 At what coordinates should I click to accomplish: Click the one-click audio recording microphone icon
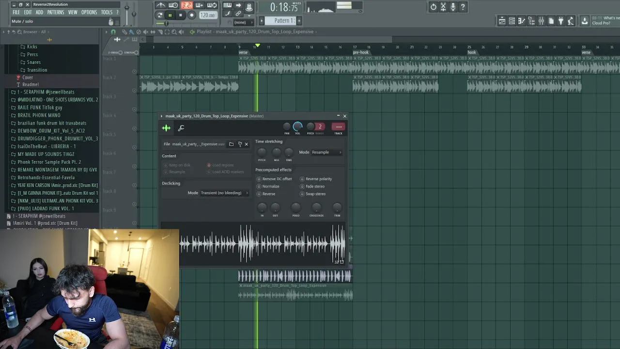453,7
